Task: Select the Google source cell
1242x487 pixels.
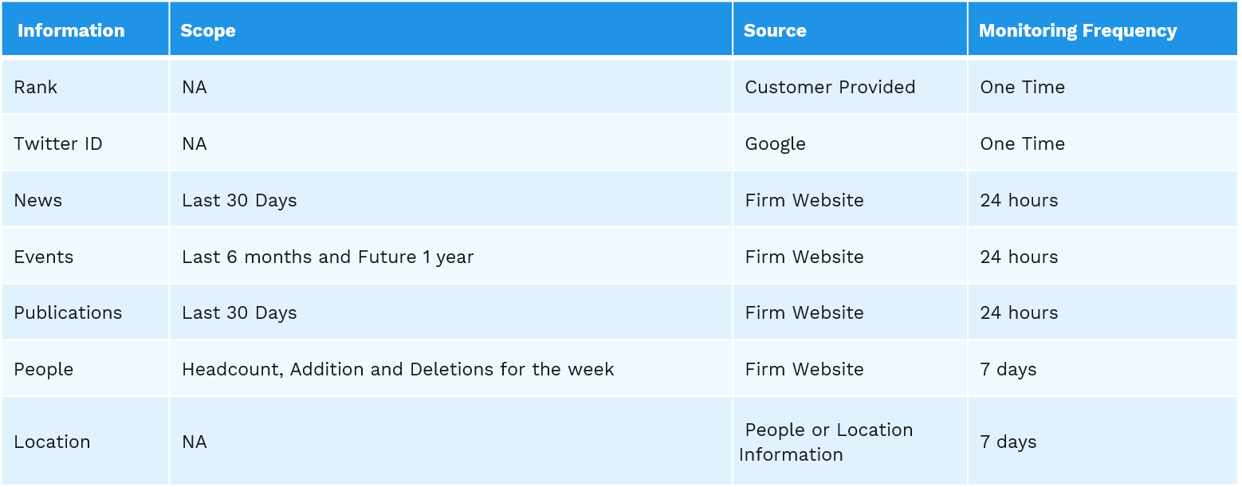Action: [x=776, y=143]
